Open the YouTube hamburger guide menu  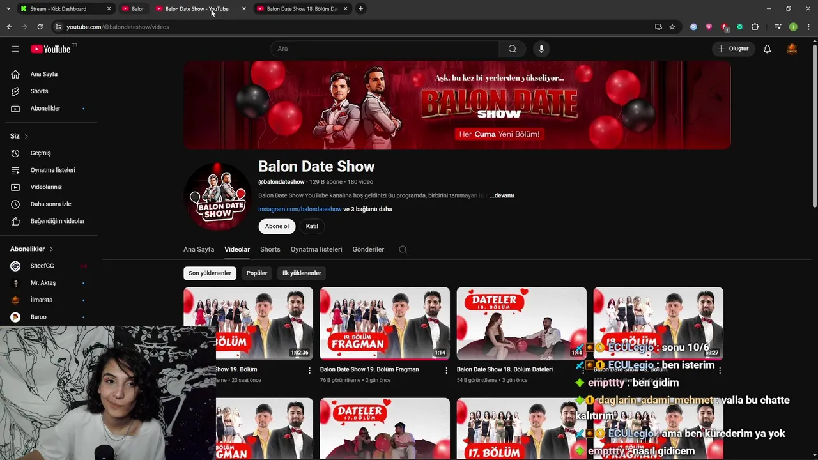click(x=15, y=49)
